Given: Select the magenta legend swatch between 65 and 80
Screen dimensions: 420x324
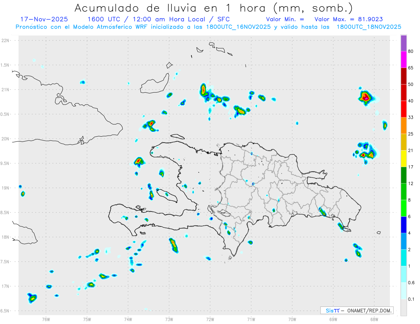Looking at the screenshot, I should [404, 59].
